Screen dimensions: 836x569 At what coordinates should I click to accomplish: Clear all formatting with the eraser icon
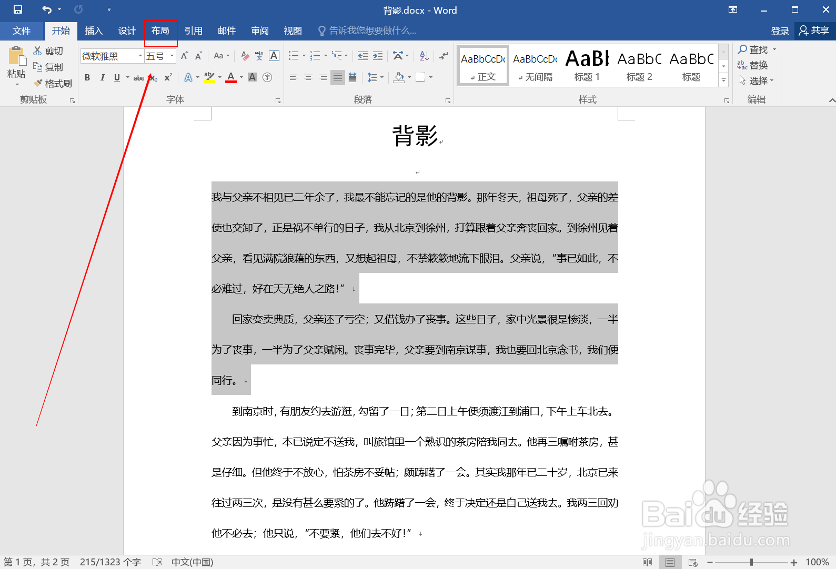coord(245,56)
